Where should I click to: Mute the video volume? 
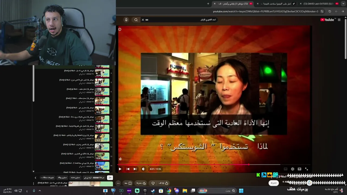(143, 169)
